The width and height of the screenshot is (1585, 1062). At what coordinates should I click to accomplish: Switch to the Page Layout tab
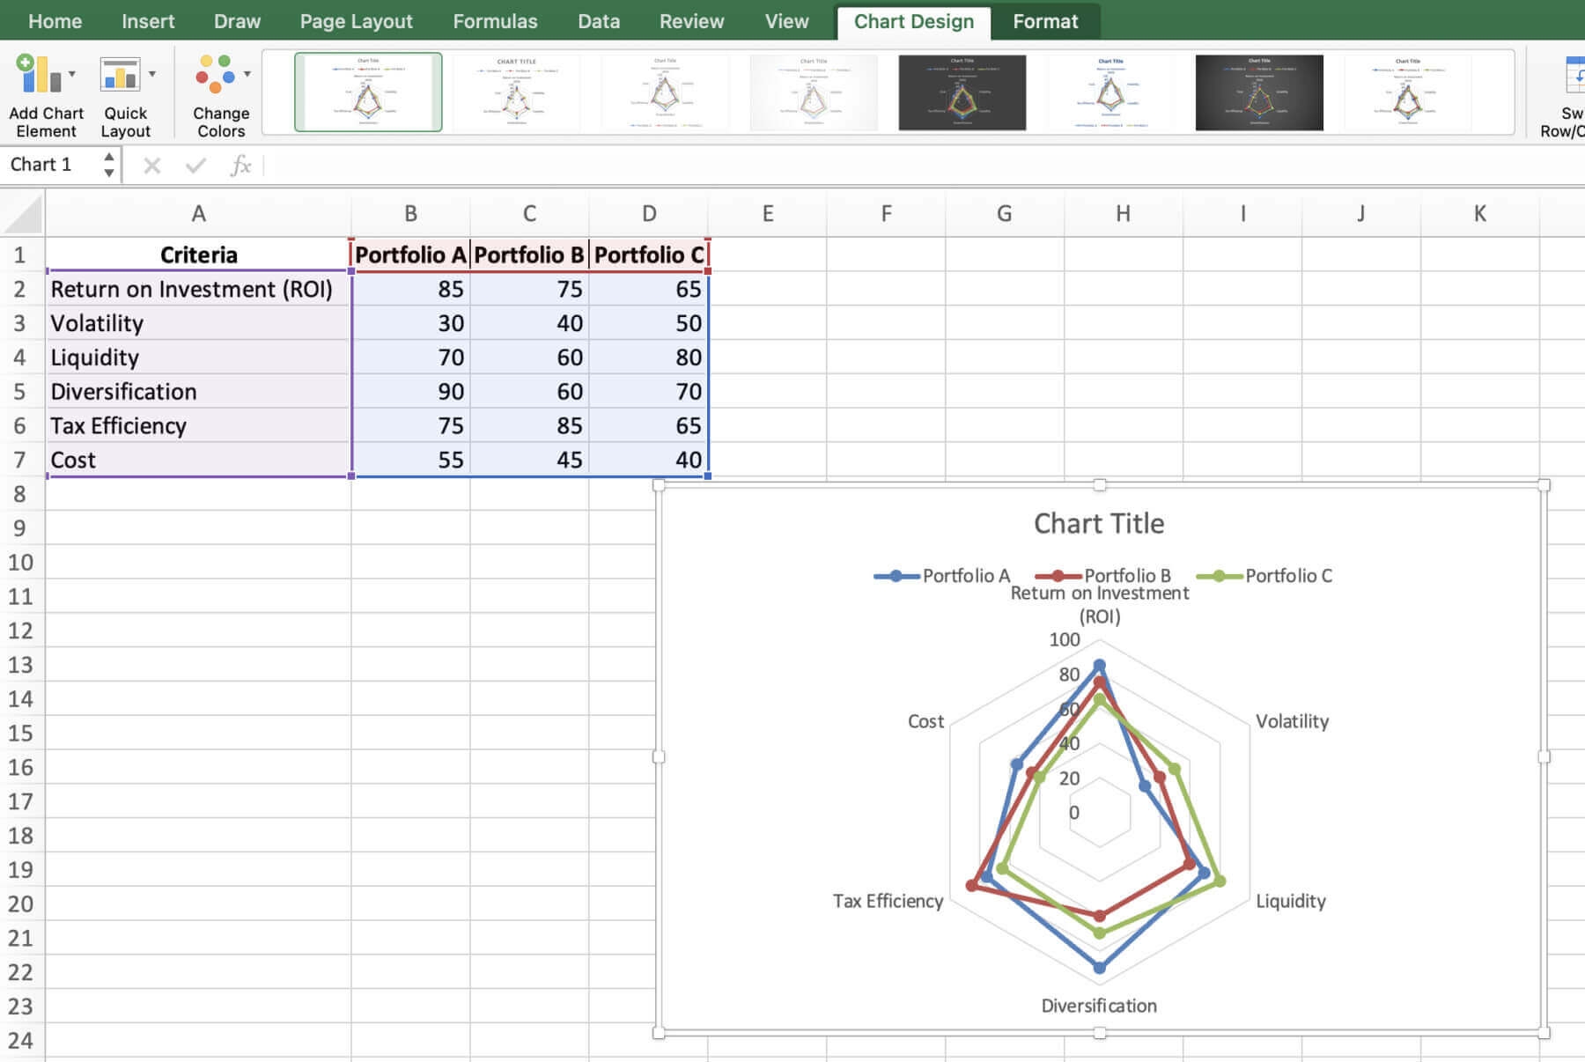[356, 21]
